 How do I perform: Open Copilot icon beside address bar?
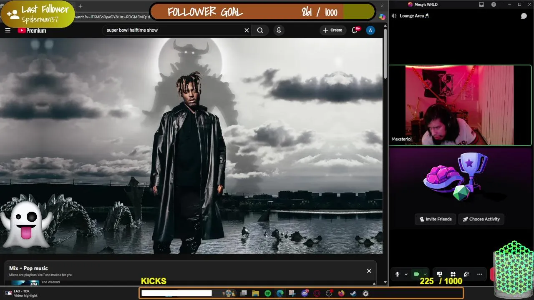pos(382,17)
